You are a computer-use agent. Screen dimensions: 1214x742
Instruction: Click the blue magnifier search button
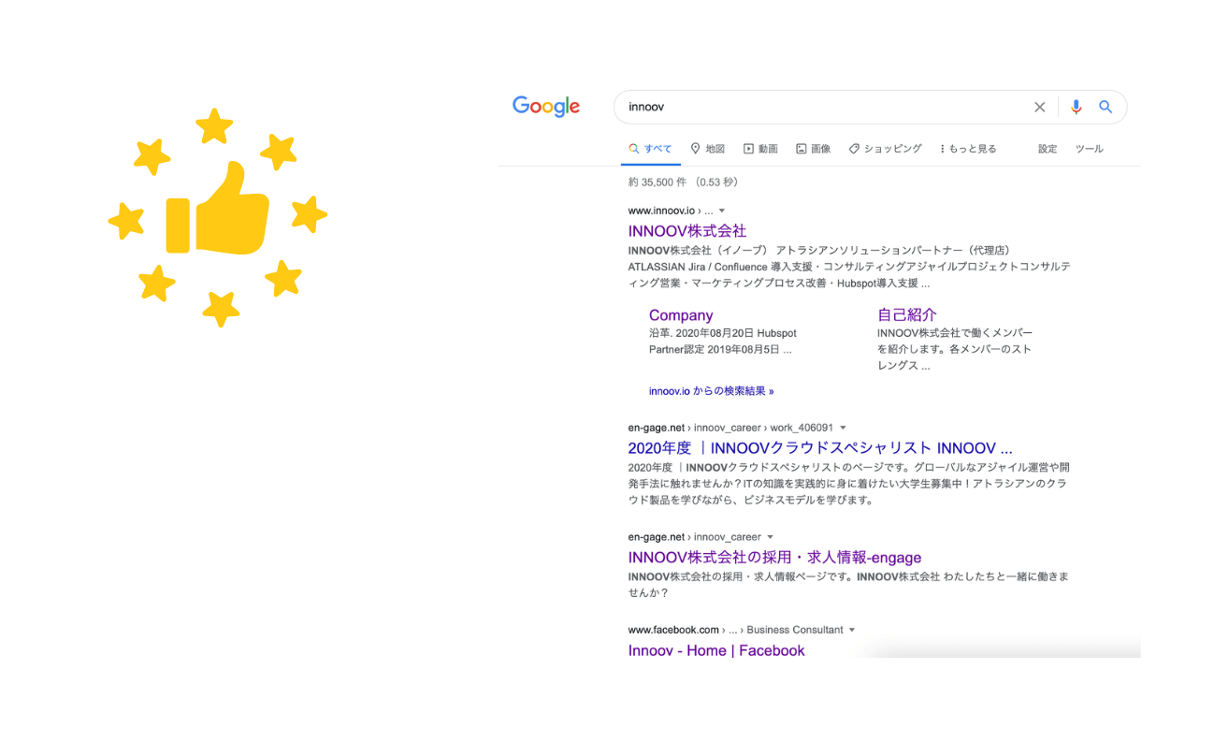point(1106,108)
